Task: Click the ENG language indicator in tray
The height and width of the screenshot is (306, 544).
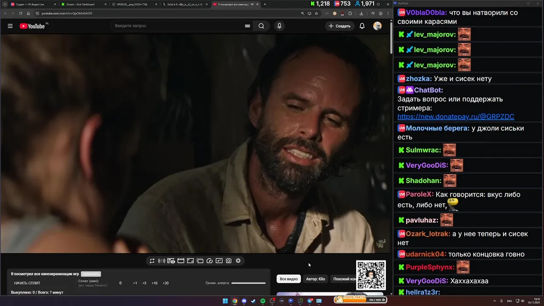Action: pyautogui.click(x=510, y=301)
